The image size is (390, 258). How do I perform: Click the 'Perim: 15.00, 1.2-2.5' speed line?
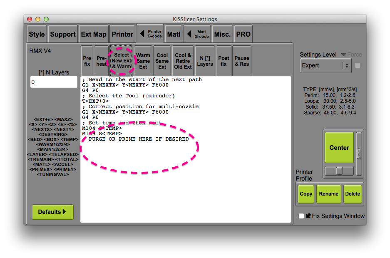click(x=330, y=95)
